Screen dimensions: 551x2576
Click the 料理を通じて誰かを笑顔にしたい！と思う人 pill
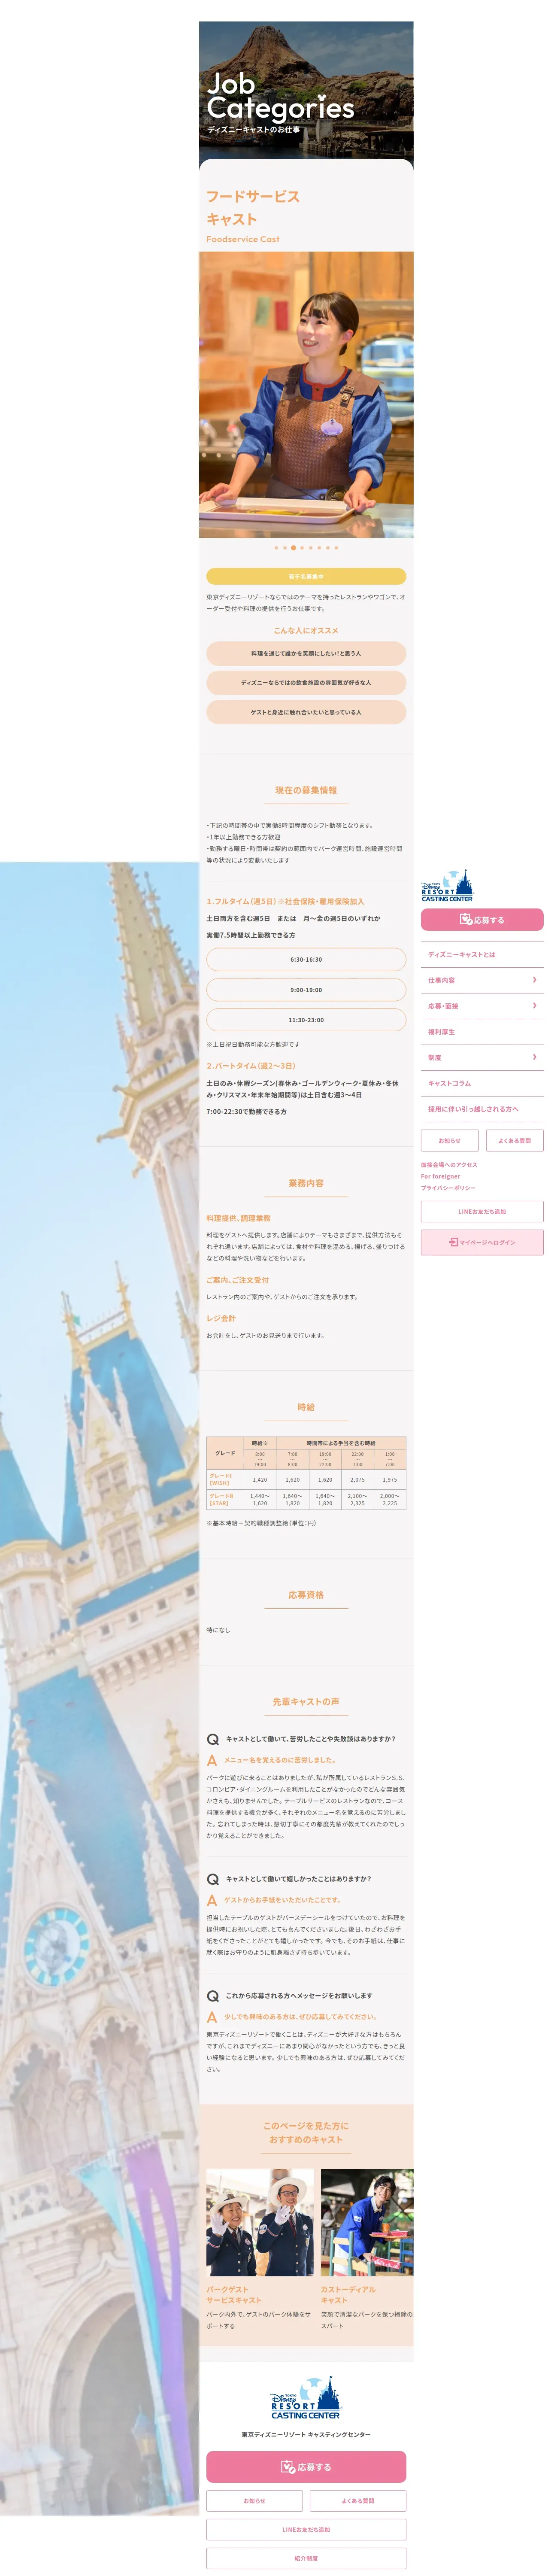(x=306, y=654)
